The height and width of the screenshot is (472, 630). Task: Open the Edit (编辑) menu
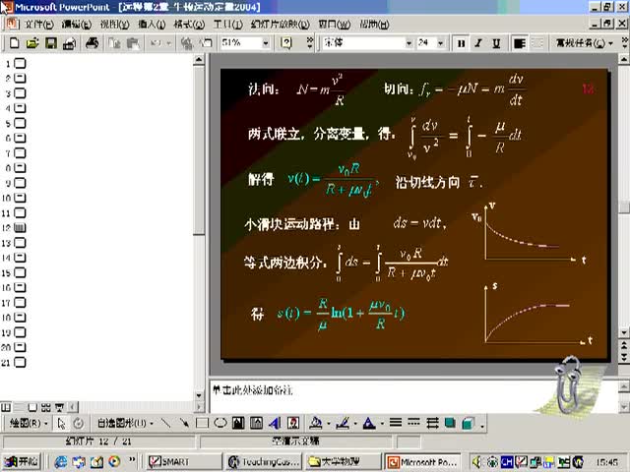[x=77, y=25]
